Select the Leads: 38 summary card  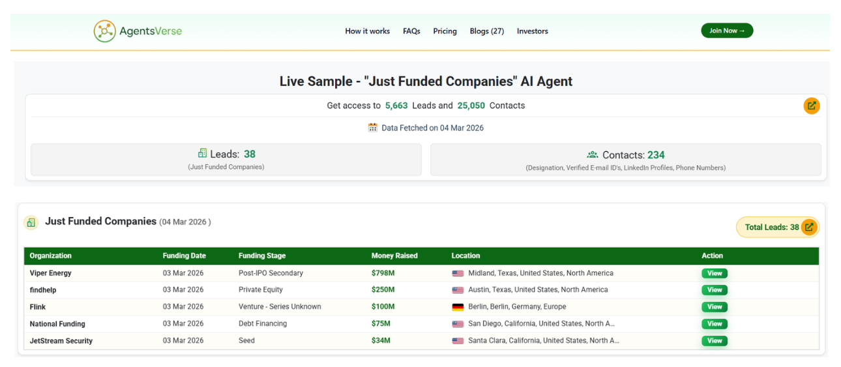point(226,160)
